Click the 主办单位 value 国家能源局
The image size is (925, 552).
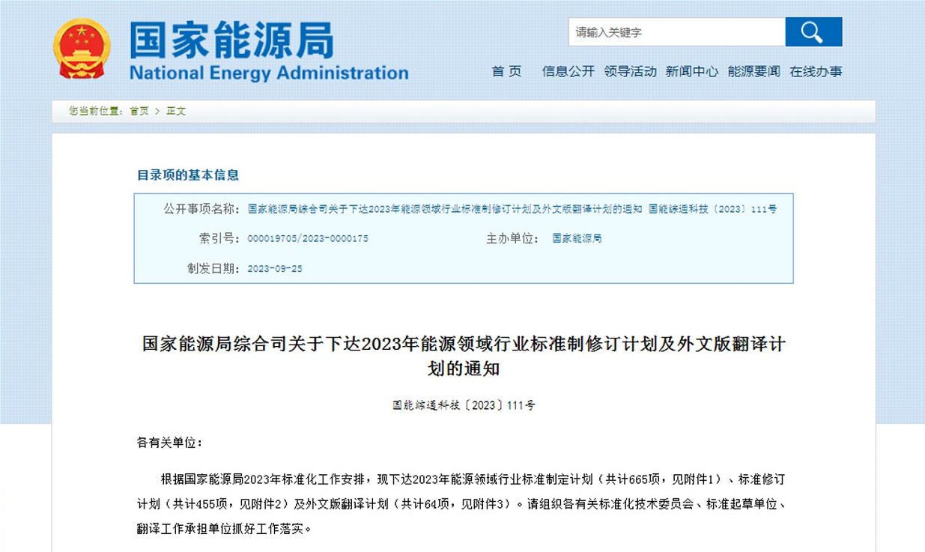click(577, 238)
